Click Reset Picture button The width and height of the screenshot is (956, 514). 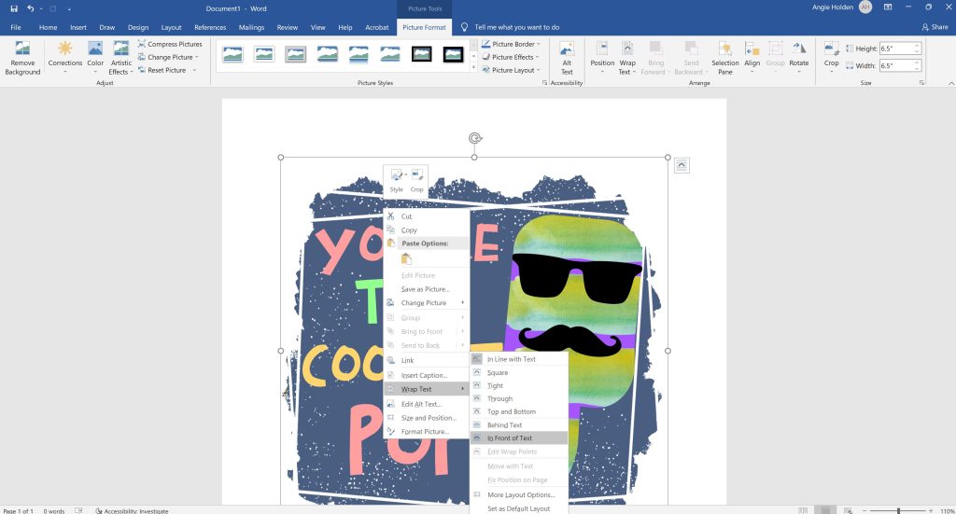click(x=167, y=70)
